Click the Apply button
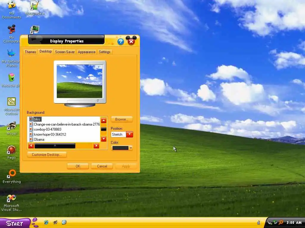 click(x=126, y=166)
